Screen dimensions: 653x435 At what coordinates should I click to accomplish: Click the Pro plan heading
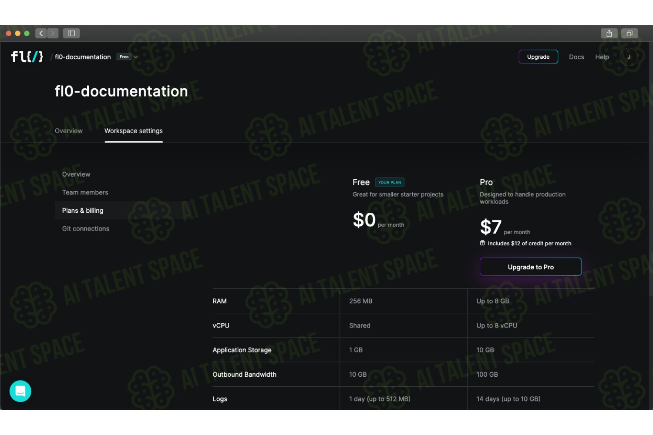click(x=486, y=182)
